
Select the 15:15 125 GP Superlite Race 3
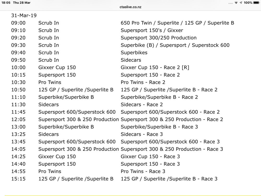(169, 179)
